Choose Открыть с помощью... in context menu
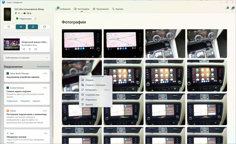 pos(96,85)
